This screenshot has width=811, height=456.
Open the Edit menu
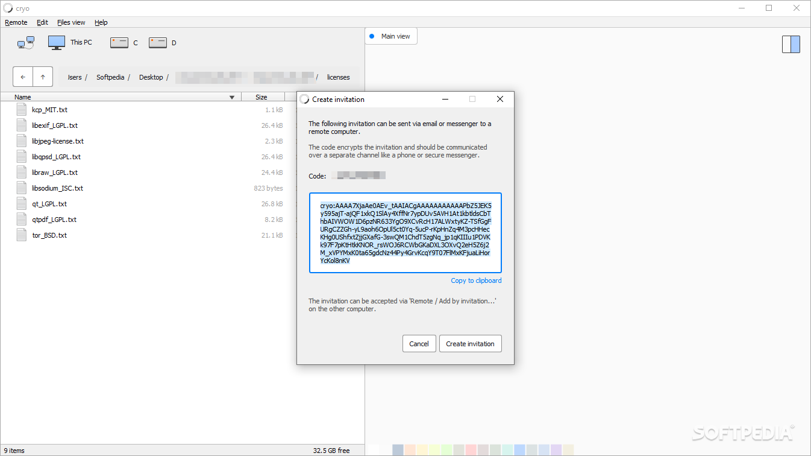coord(42,22)
